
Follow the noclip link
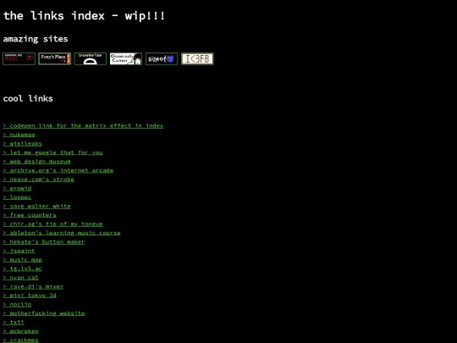(x=17, y=305)
